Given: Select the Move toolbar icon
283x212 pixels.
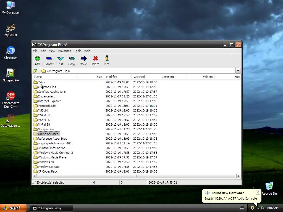Looking at the screenshot, I should (x=83, y=59).
